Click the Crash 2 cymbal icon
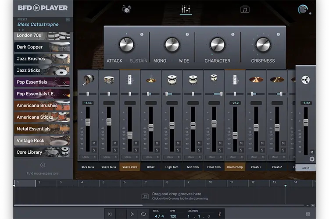The height and width of the screenshot is (219, 329). click(277, 79)
